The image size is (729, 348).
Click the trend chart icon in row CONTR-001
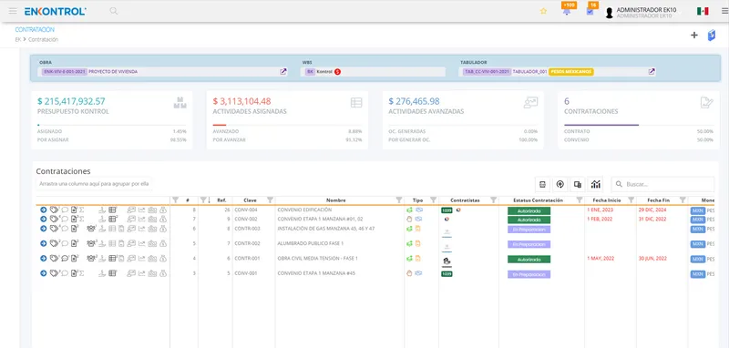point(142,259)
